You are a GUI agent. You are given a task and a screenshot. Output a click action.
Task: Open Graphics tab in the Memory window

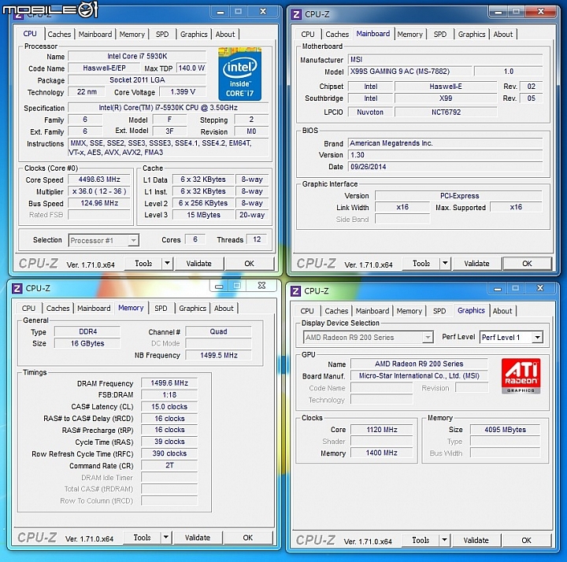click(x=192, y=309)
